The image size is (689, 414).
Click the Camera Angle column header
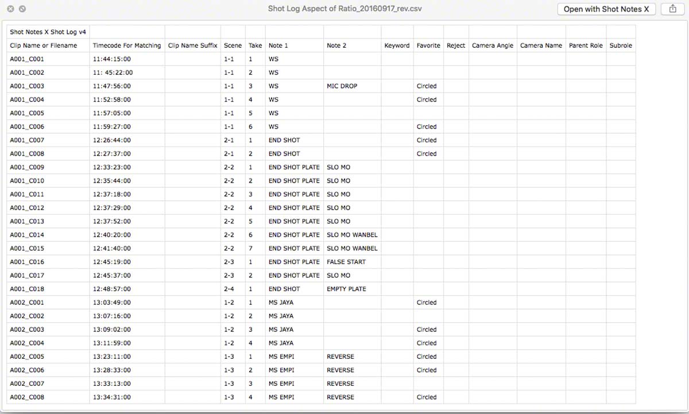click(x=493, y=45)
